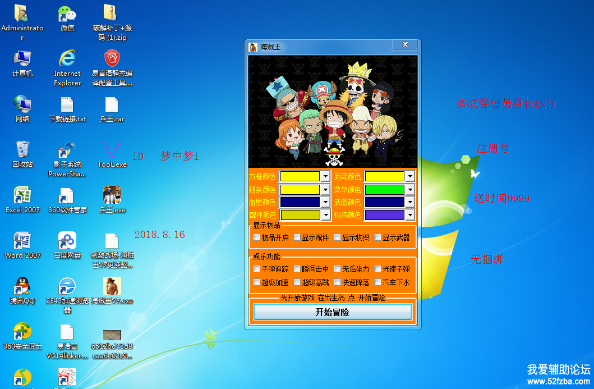Select the 网络 network icon
This screenshot has height=389, width=594.
[22, 108]
